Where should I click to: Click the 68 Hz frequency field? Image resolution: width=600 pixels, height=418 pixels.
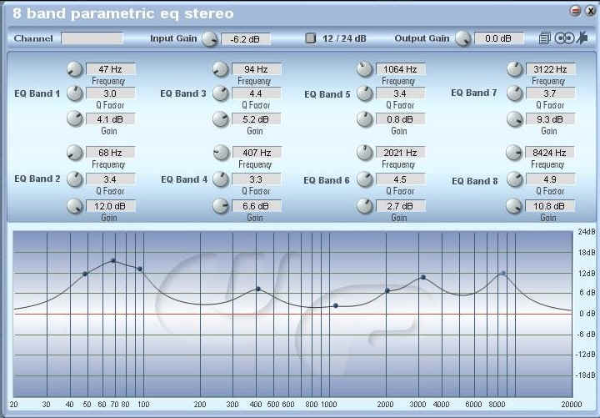tap(111, 153)
